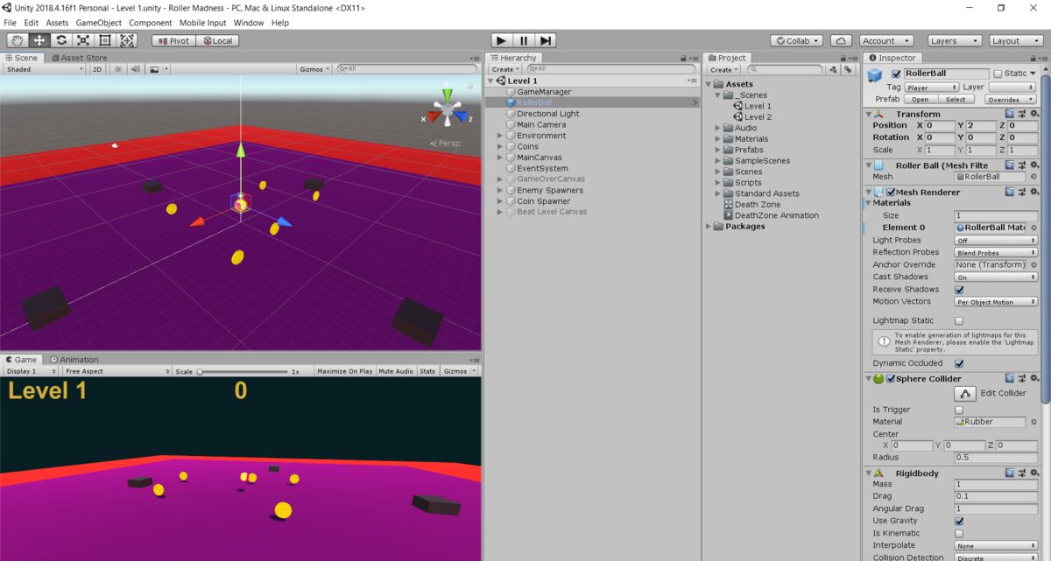Viewport: 1051px width, 561px height.
Task: Expand the Audio folder
Action: (718, 128)
